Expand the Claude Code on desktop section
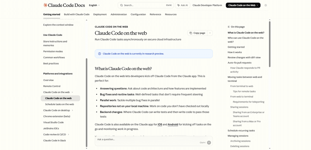Viewport: 311px width, 150px height. click(x=72, y=110)
